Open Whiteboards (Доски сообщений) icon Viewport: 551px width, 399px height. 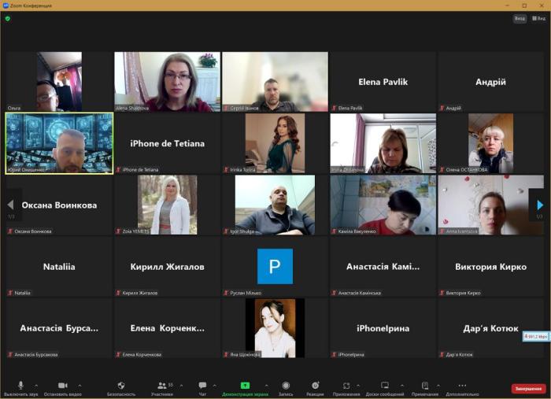(x=385, y=385)
